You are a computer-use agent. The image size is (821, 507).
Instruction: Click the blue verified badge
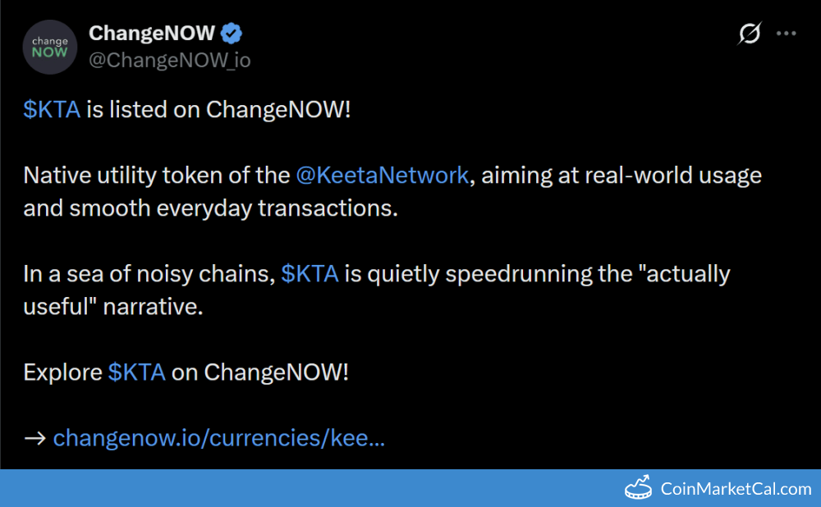pos(233,34)
